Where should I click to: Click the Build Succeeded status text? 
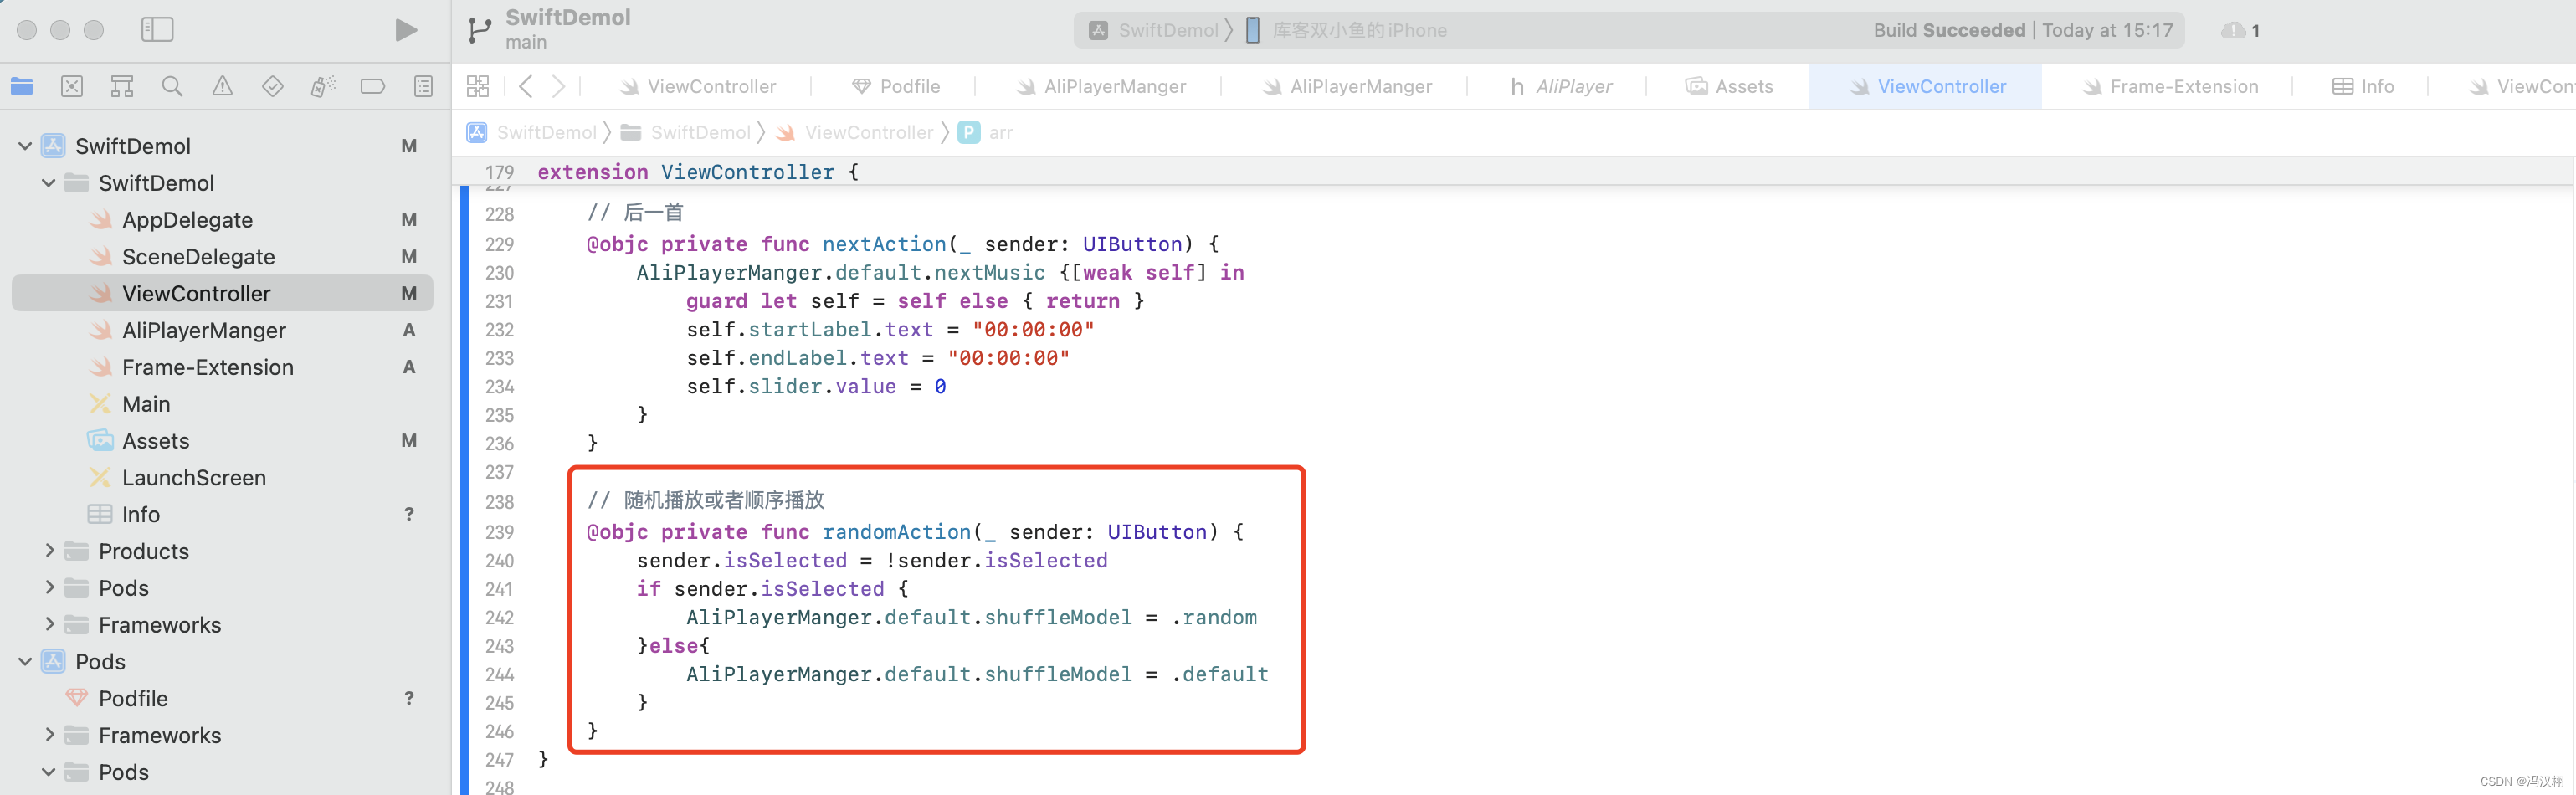pyautogui.click(x=1948, y=30)
